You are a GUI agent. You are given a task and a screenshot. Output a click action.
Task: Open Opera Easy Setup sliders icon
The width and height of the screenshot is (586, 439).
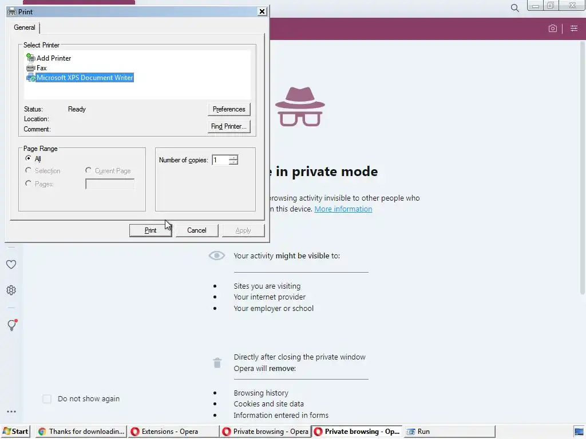coord(574,29)
